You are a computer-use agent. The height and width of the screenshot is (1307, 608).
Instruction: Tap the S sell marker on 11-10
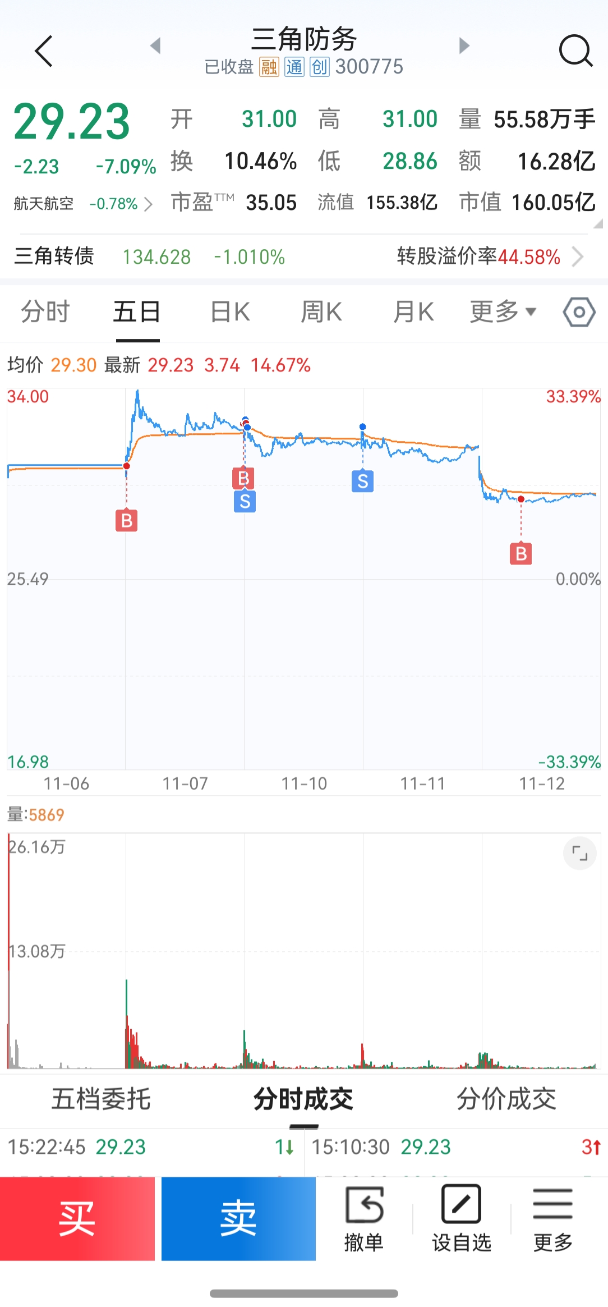pos(363,481)
